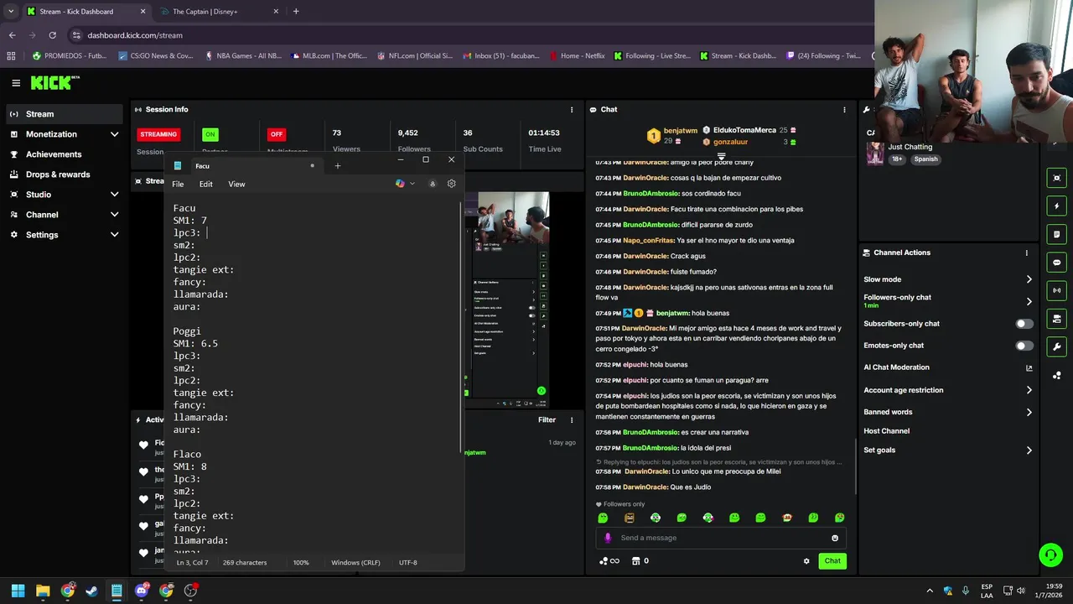
Task: Open the Chat panel three-dot menu
Action: pyautogui.click(x=844, y=109)
